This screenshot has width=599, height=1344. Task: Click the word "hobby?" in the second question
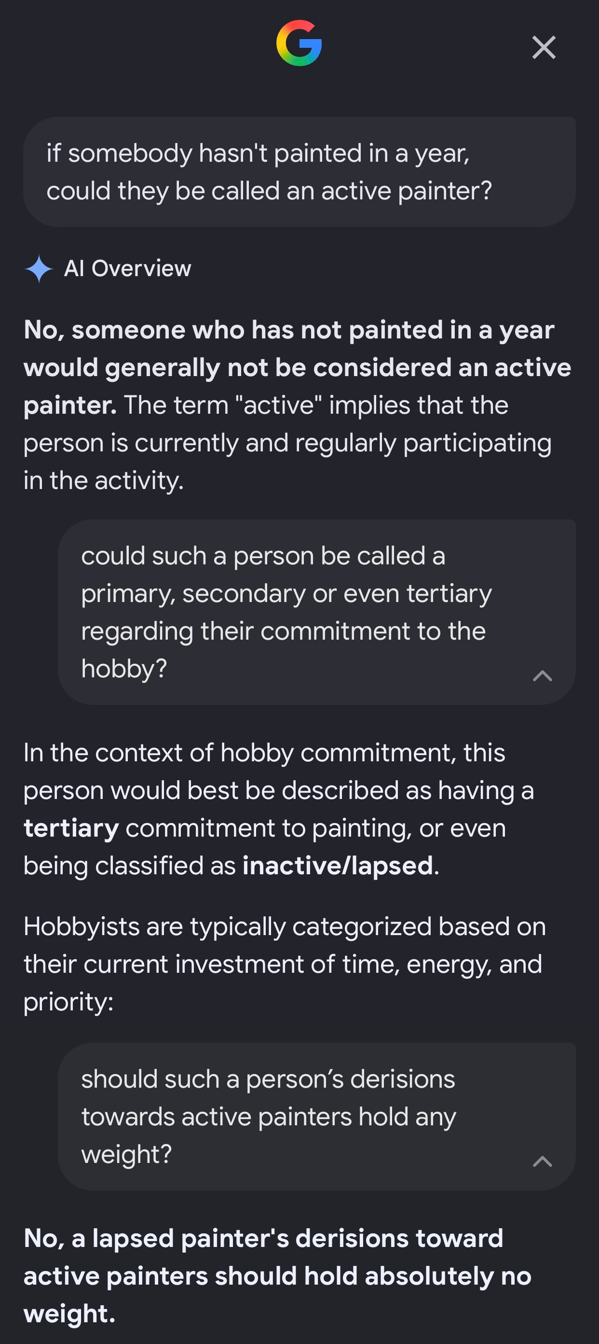click(x=124, y=669)
